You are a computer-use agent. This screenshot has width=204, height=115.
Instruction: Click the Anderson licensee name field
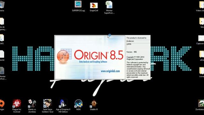[x=138, y=41]
